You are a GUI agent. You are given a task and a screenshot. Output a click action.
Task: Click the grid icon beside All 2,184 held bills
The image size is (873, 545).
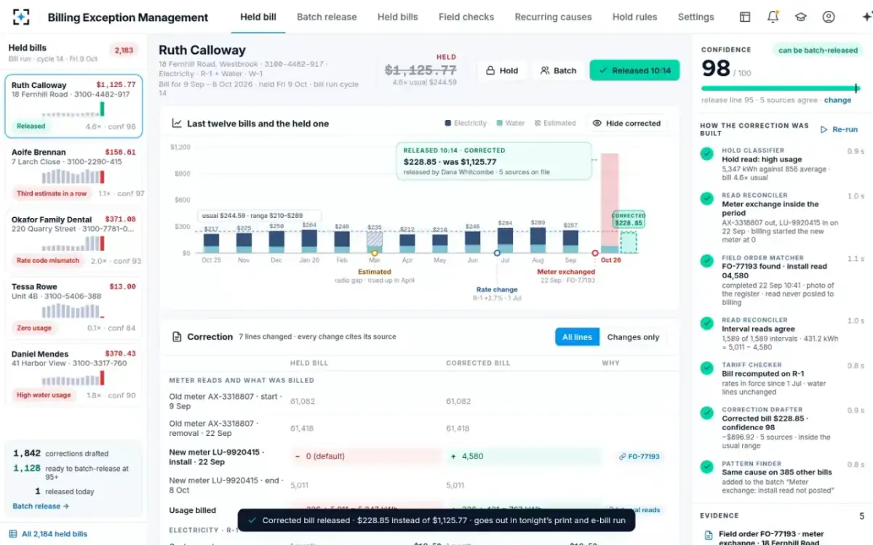12,534
